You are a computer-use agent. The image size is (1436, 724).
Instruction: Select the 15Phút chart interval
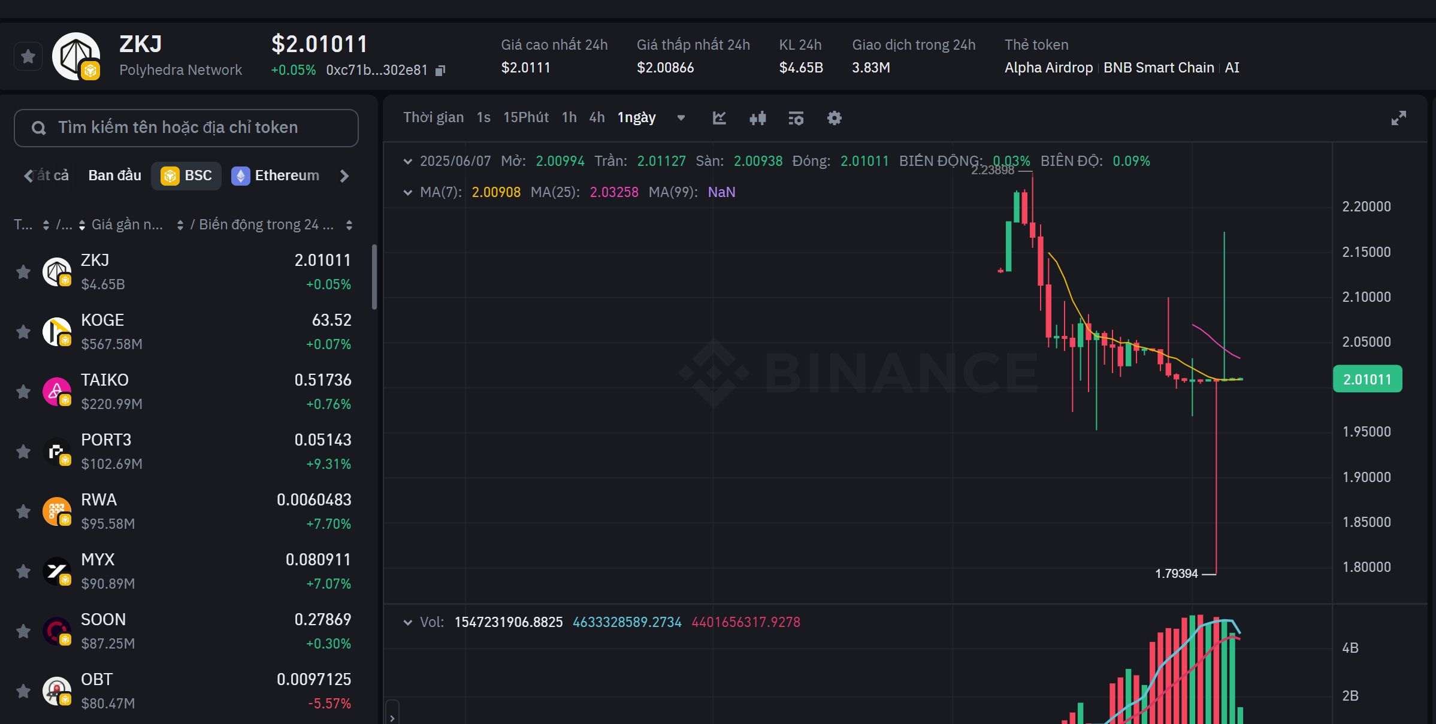526,117
